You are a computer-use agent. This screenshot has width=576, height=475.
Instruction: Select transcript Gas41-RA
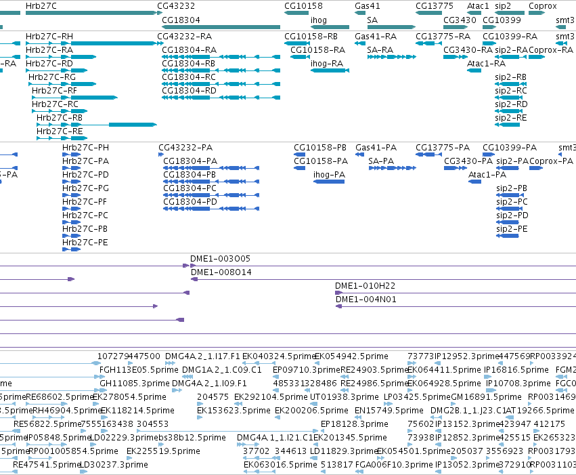pyautogui.click(x=360, y=43)
